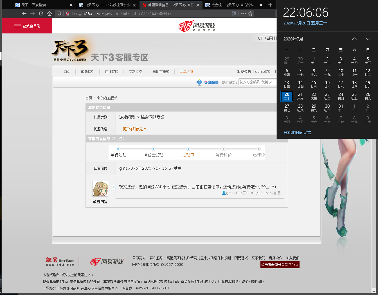Click the 等待处理 progress step
This screenshot has width=378, height=295.
click(x=118, y=155)
